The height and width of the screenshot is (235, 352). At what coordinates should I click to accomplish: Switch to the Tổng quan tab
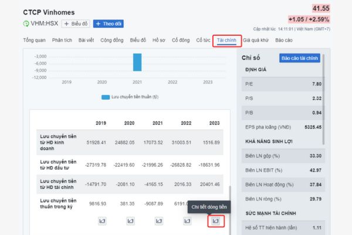coord(35,41)
